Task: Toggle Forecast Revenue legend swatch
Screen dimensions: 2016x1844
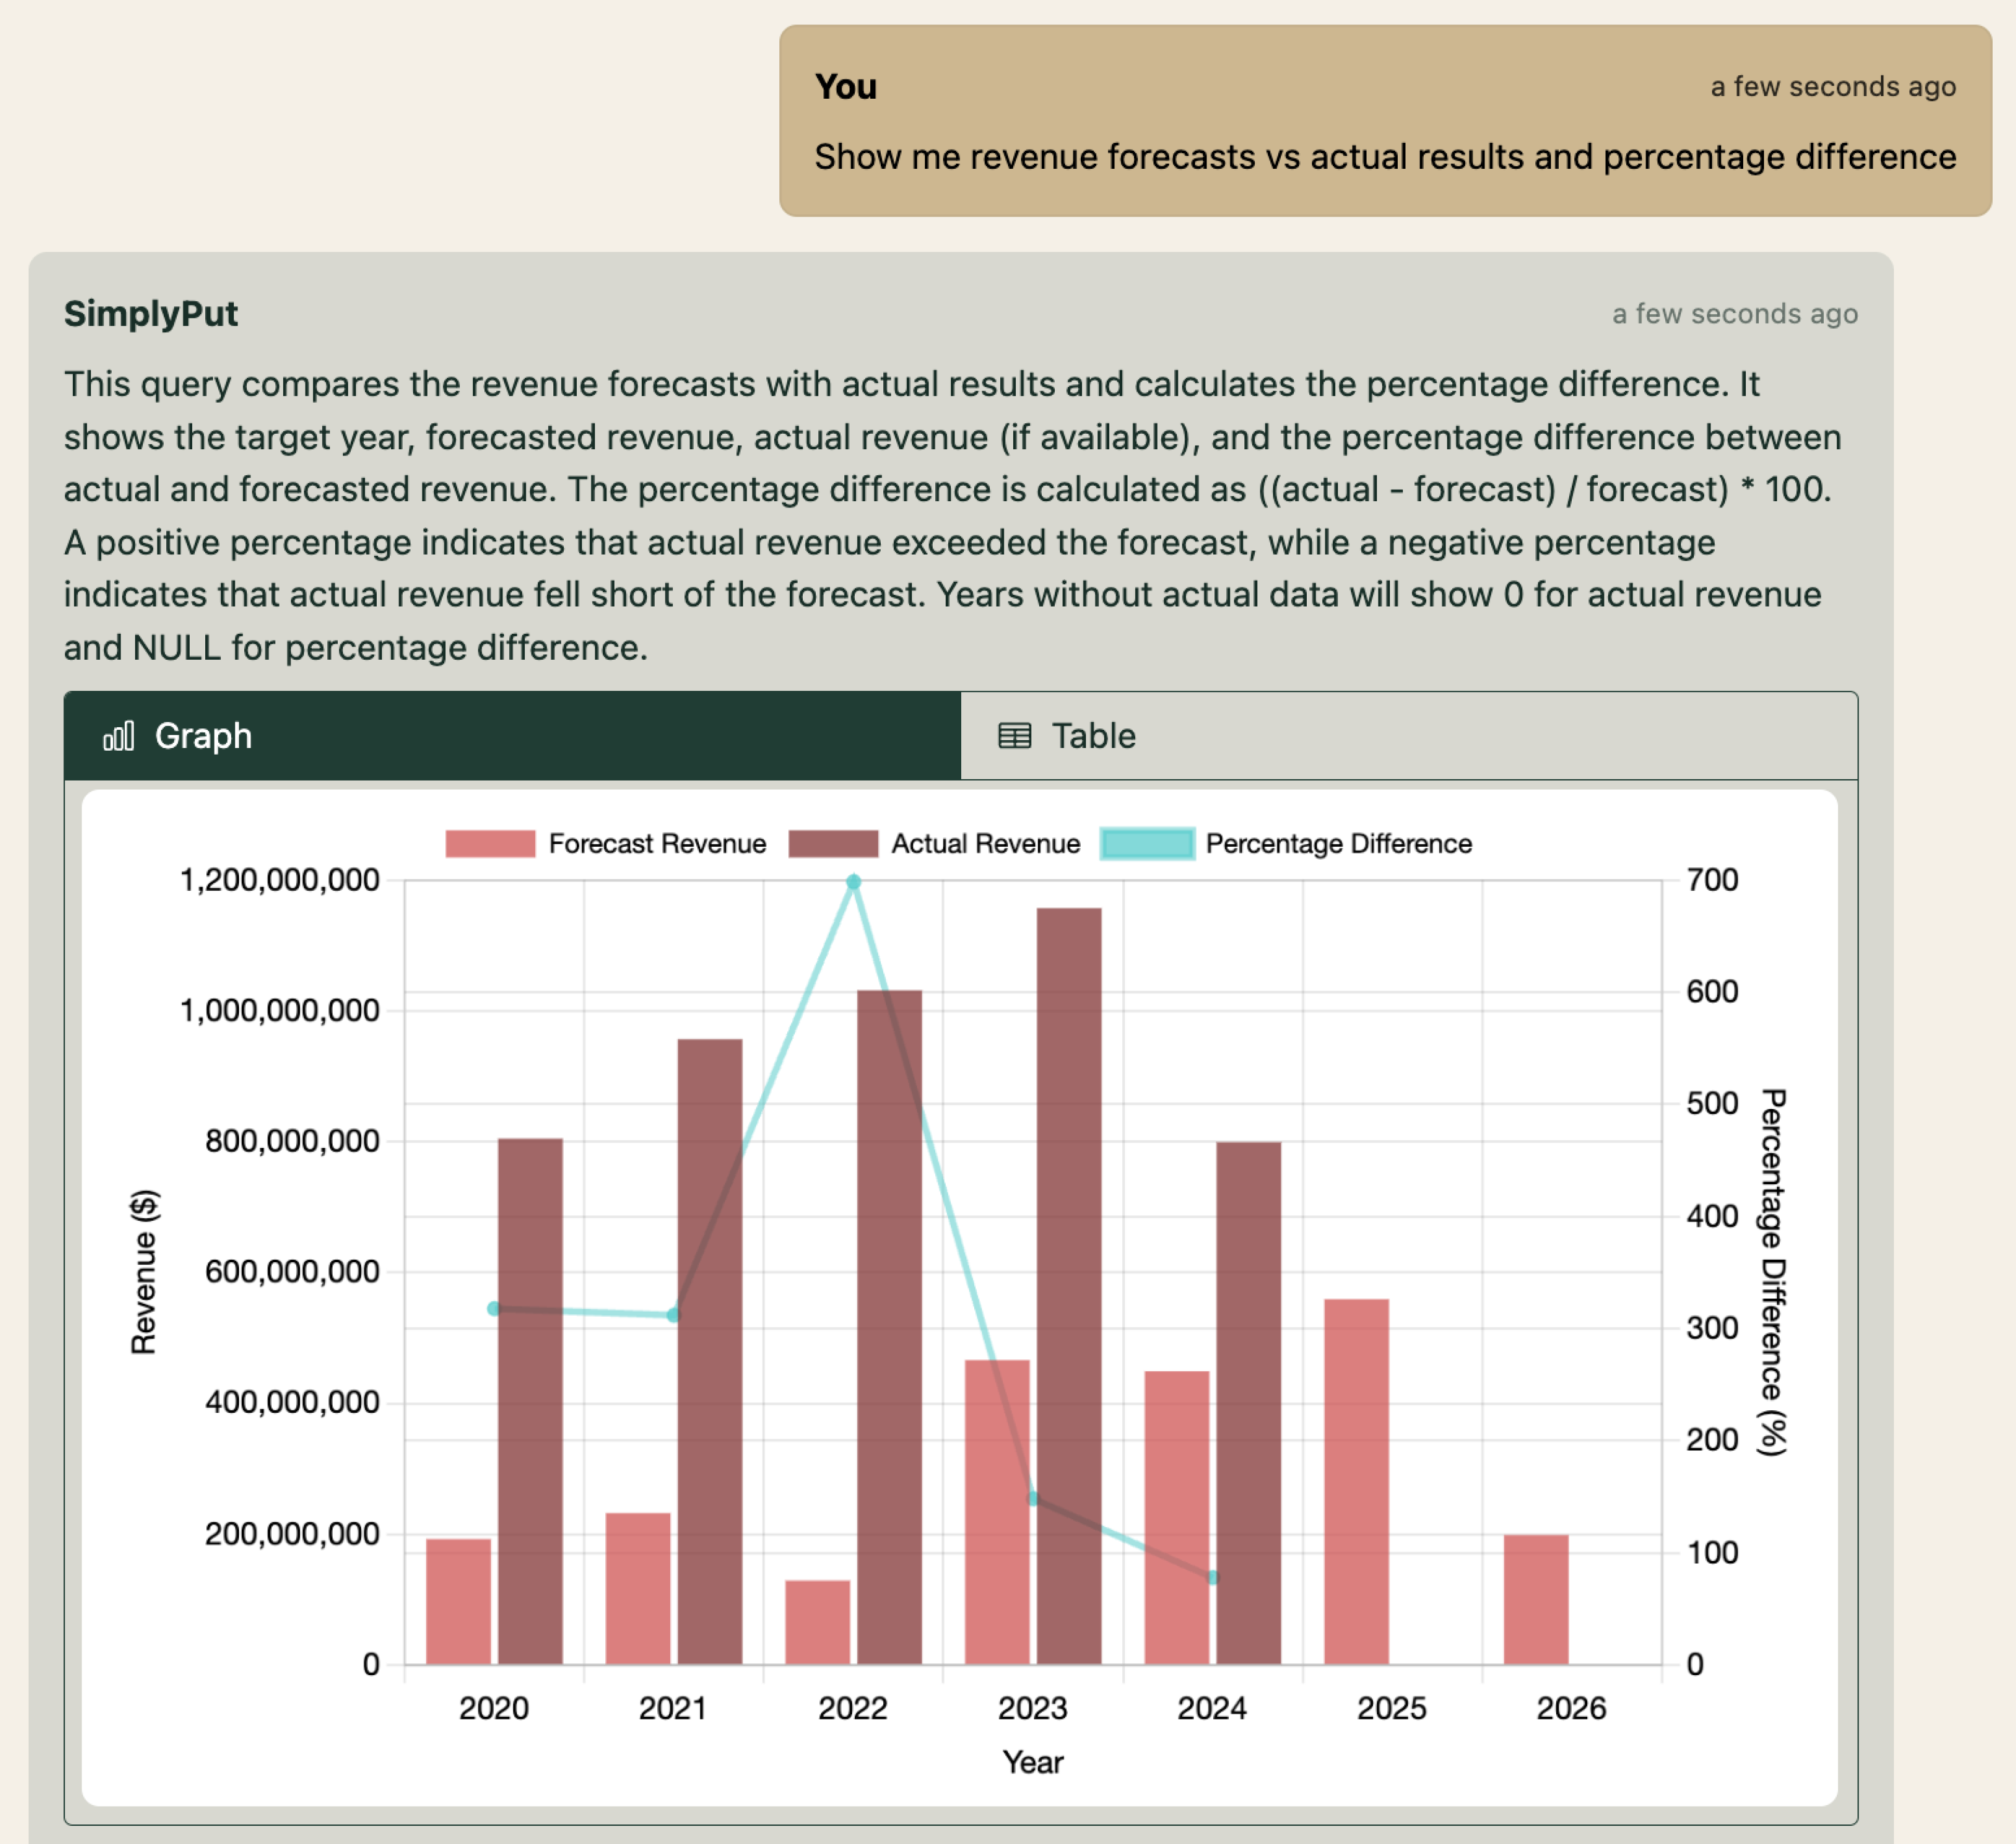Action: [x=490, y=844]
